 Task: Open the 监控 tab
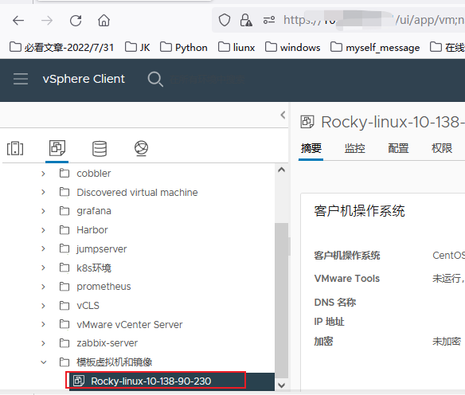point(354,148)
